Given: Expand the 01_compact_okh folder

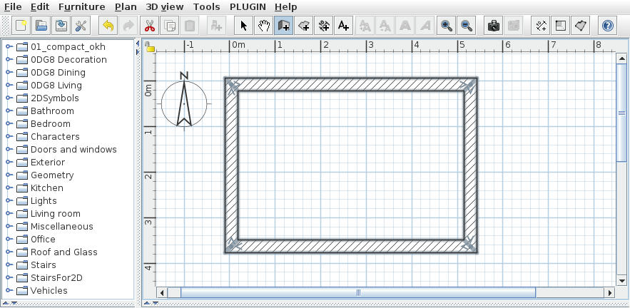Looking at the screenshot, I should (9, 47).
